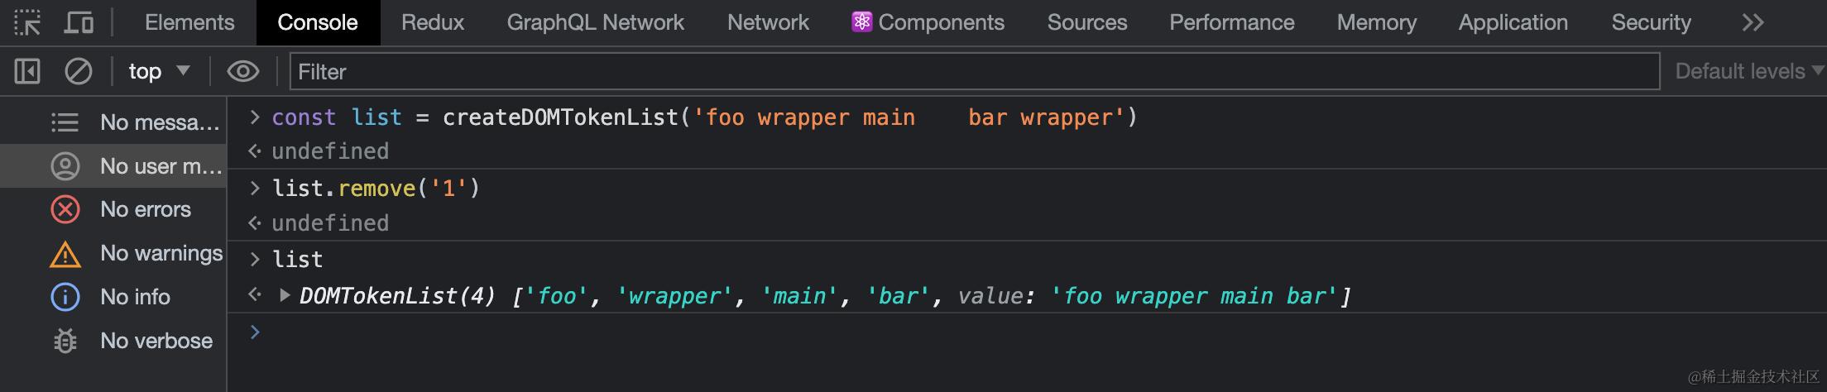This screenshot has width=1827, height=392.
Task: Select the No info sidebar row
Action: 113,297
